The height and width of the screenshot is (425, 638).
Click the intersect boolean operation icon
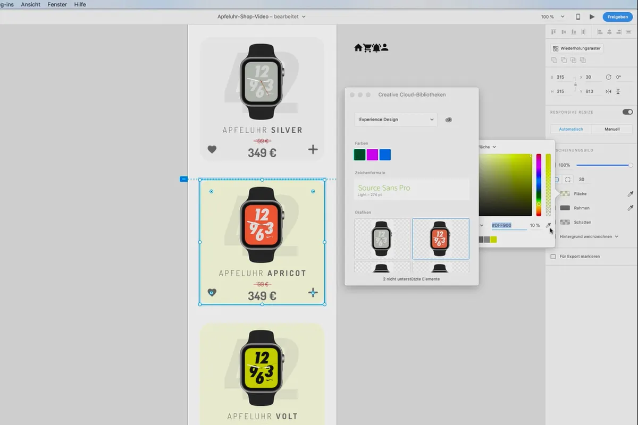click(573, 60)
